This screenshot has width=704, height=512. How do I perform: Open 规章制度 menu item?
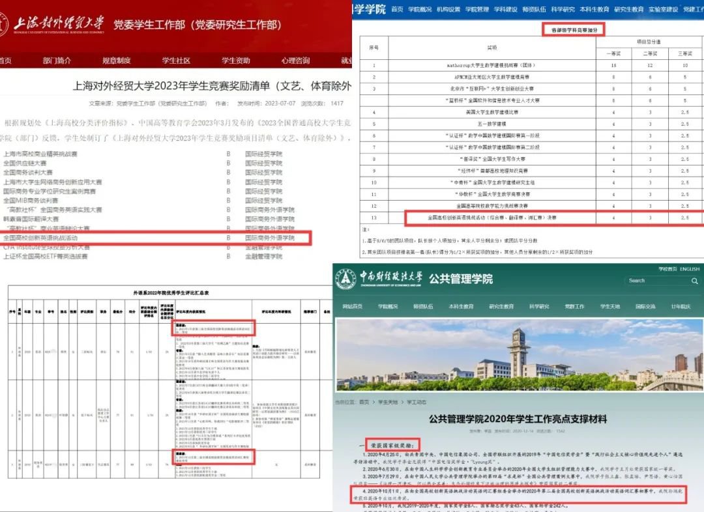[x=117, y=61]
